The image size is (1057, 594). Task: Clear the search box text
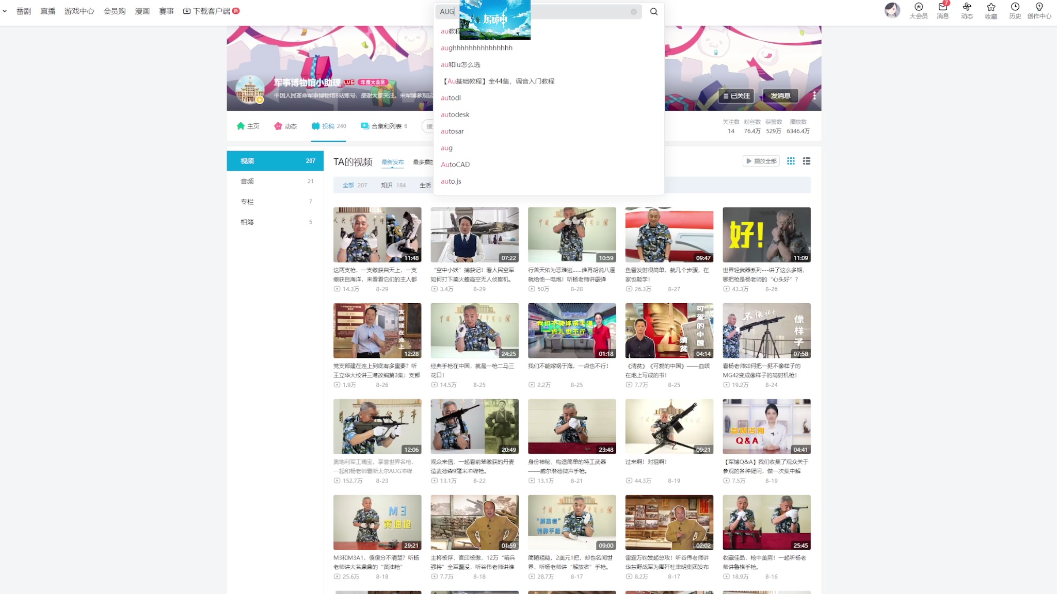pyautogui.click(x=633, y=12)
